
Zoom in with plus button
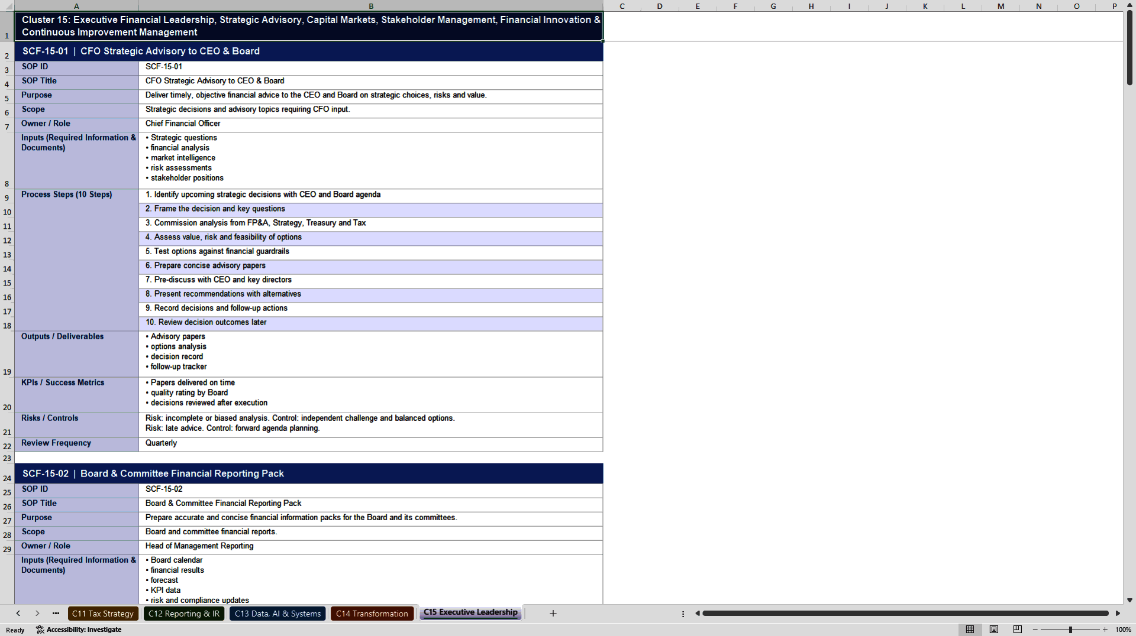[1105, 629]
